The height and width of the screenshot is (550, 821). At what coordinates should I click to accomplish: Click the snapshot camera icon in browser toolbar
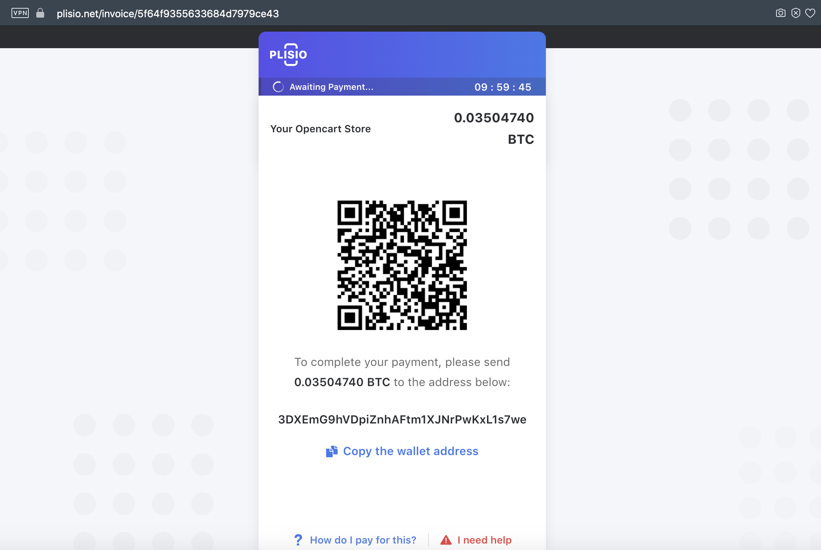780,13
